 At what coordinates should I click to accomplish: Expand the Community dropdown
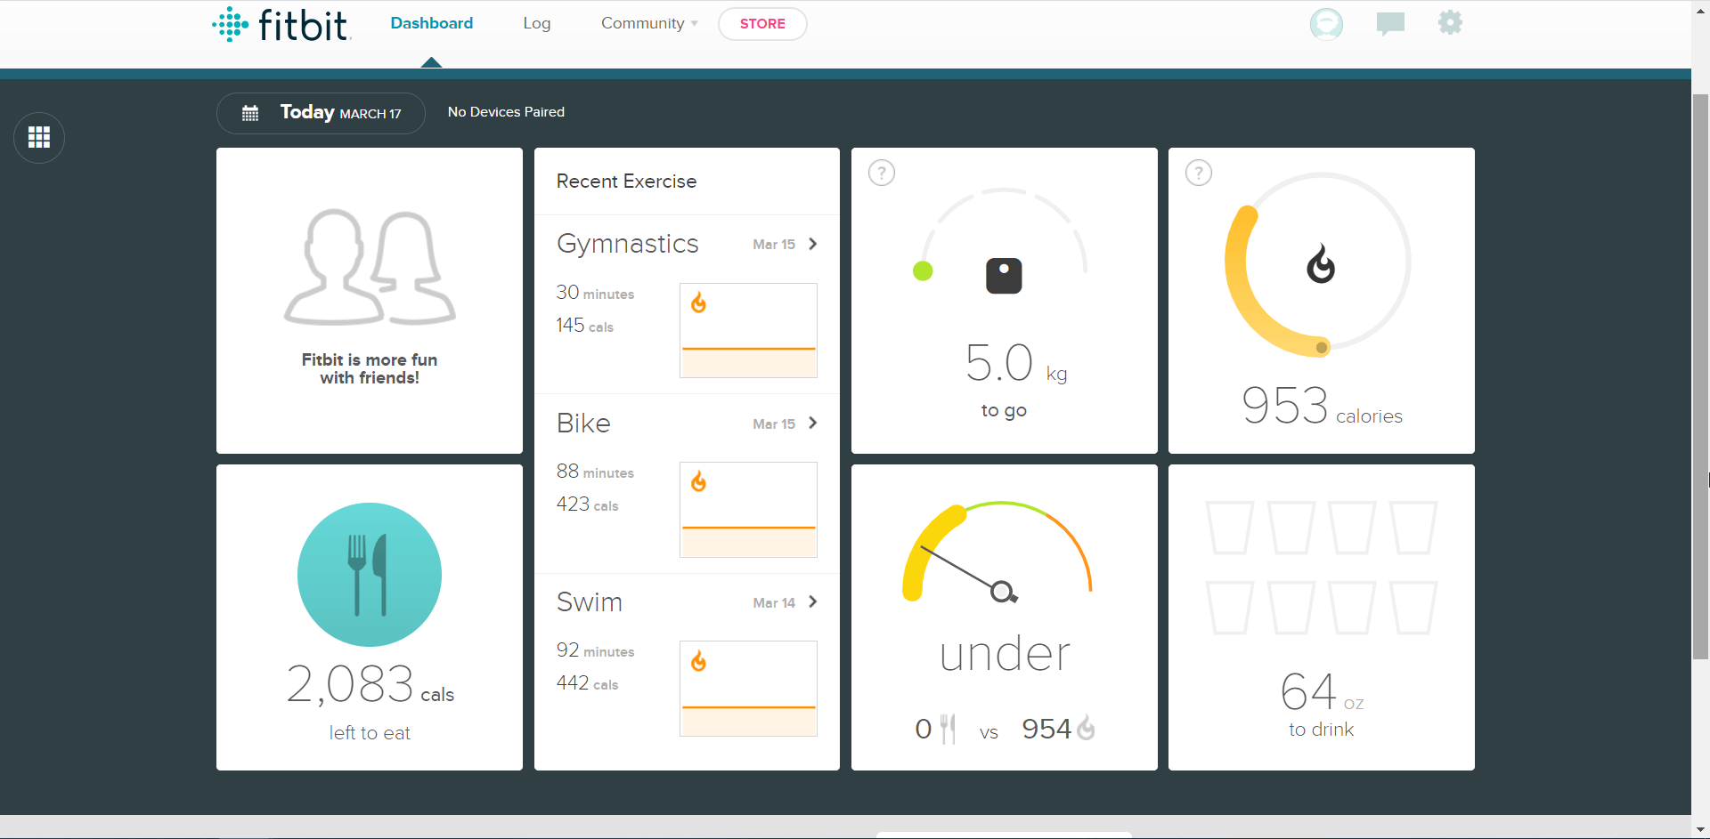(648, 23)
